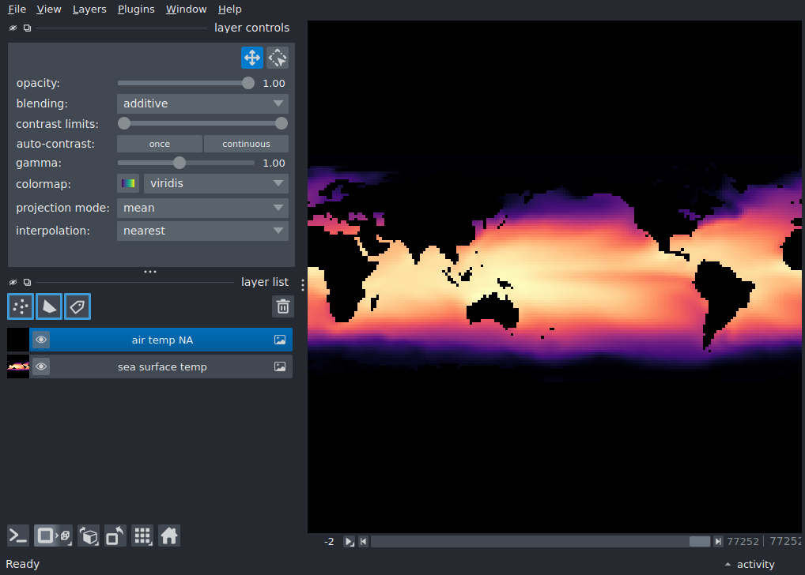The height and width of the screenshot is (575, 805).
Task: Open projection mode dropdown showing mean
Action: pyautogui.click(x=202, y=209)
